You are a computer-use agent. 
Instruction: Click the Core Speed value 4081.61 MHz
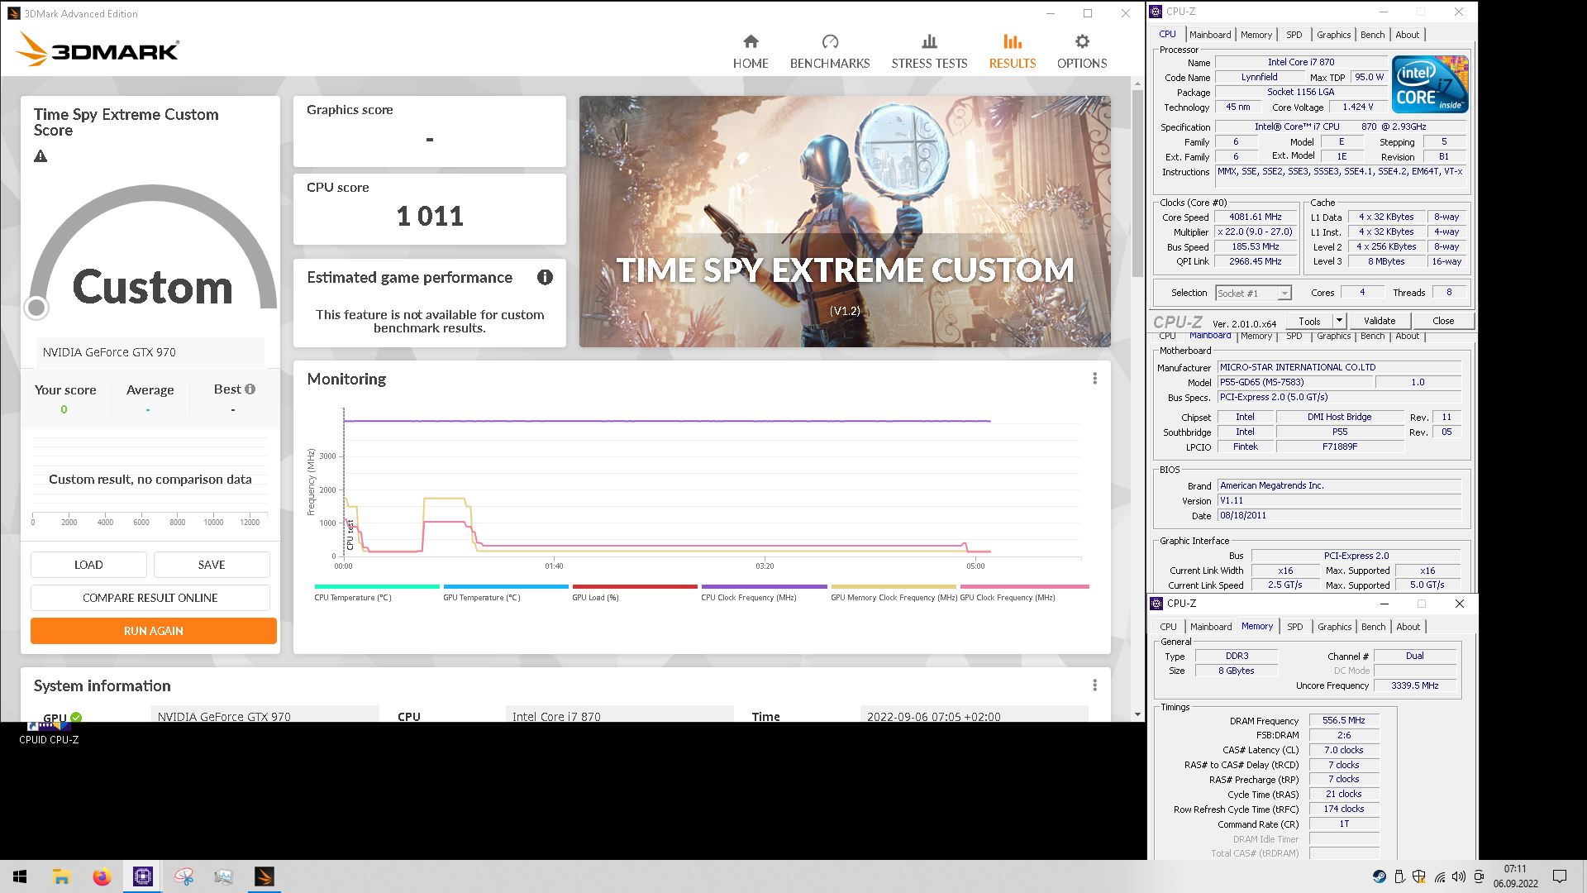point(1255,217)
